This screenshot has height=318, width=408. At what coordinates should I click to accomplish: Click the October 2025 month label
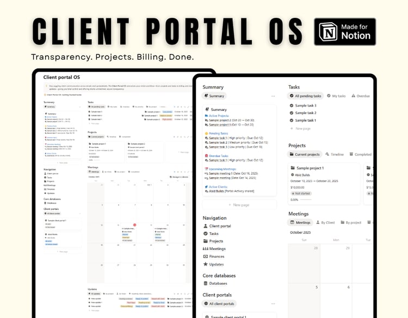click(300, 233)
